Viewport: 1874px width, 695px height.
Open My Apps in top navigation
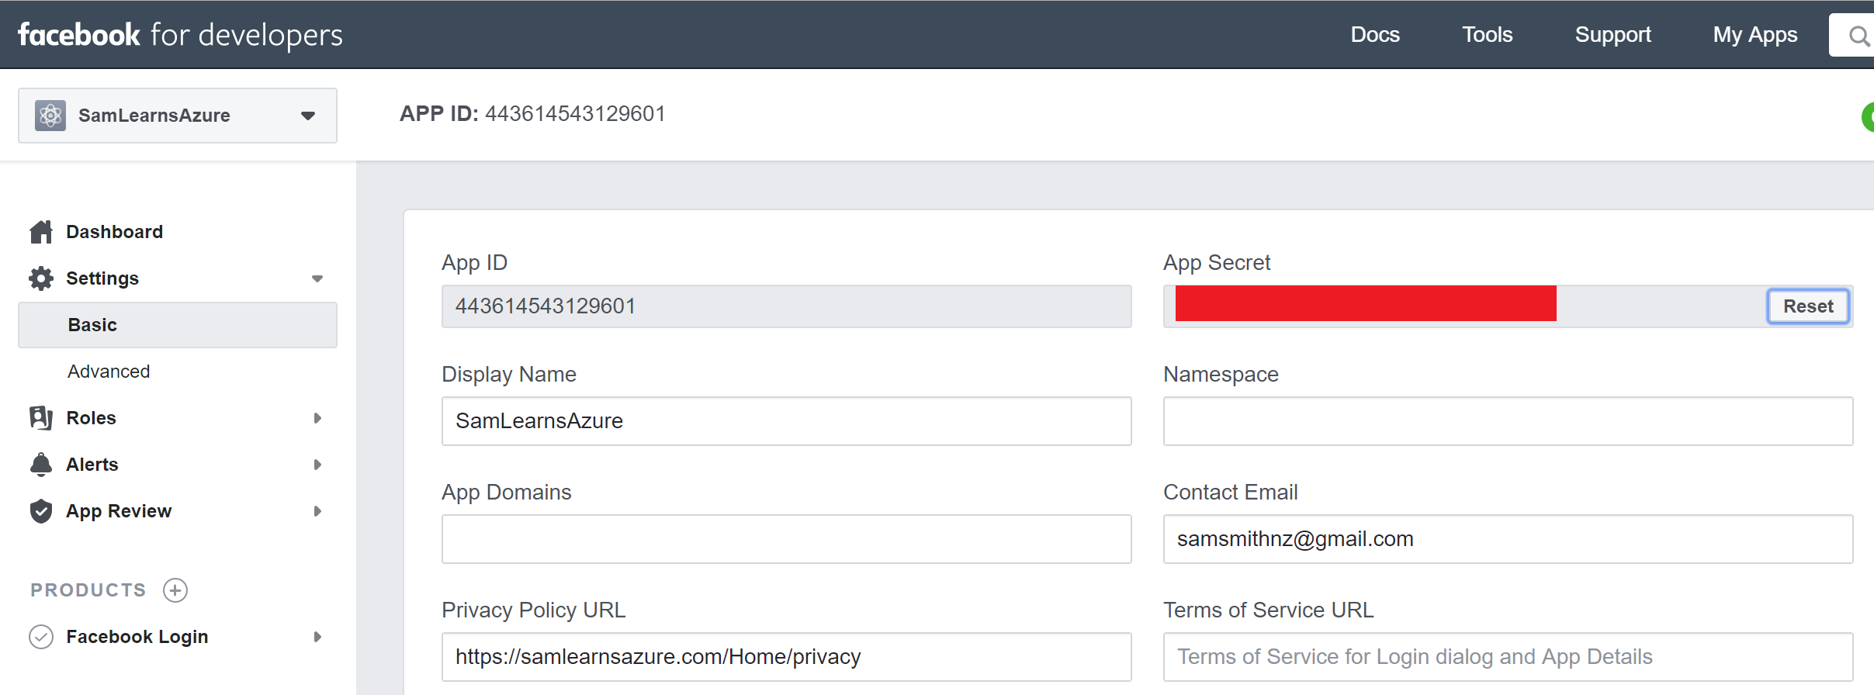coord(1754,35)
